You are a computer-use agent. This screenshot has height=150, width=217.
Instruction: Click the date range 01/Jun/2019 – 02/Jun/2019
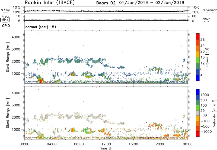pyautogui.click(x=152, y=3)
